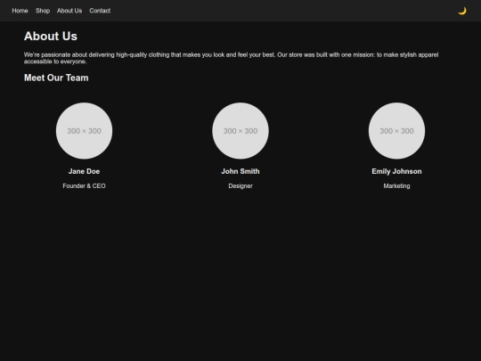This screenshot has width=481, height=361.
Task: Select the name Emily Johnson
Action: 396,171
